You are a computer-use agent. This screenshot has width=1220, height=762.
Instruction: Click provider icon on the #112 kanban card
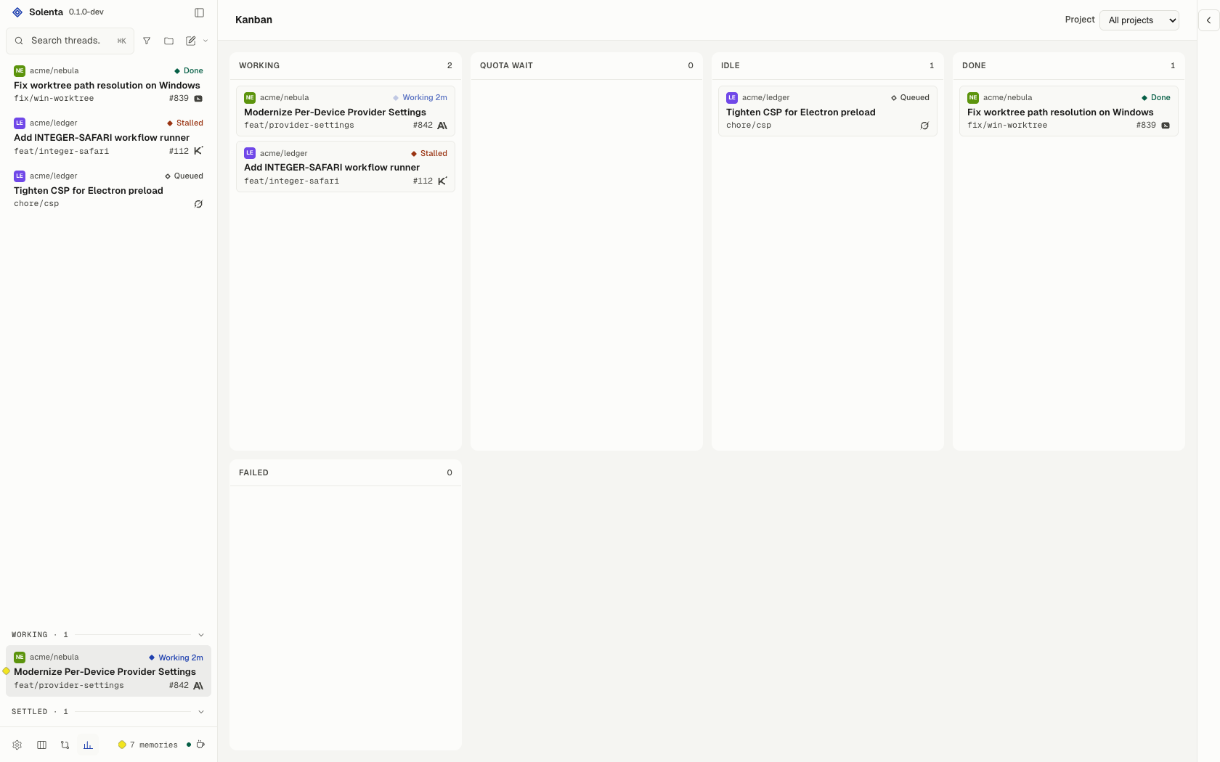click(x=442, y=181)
